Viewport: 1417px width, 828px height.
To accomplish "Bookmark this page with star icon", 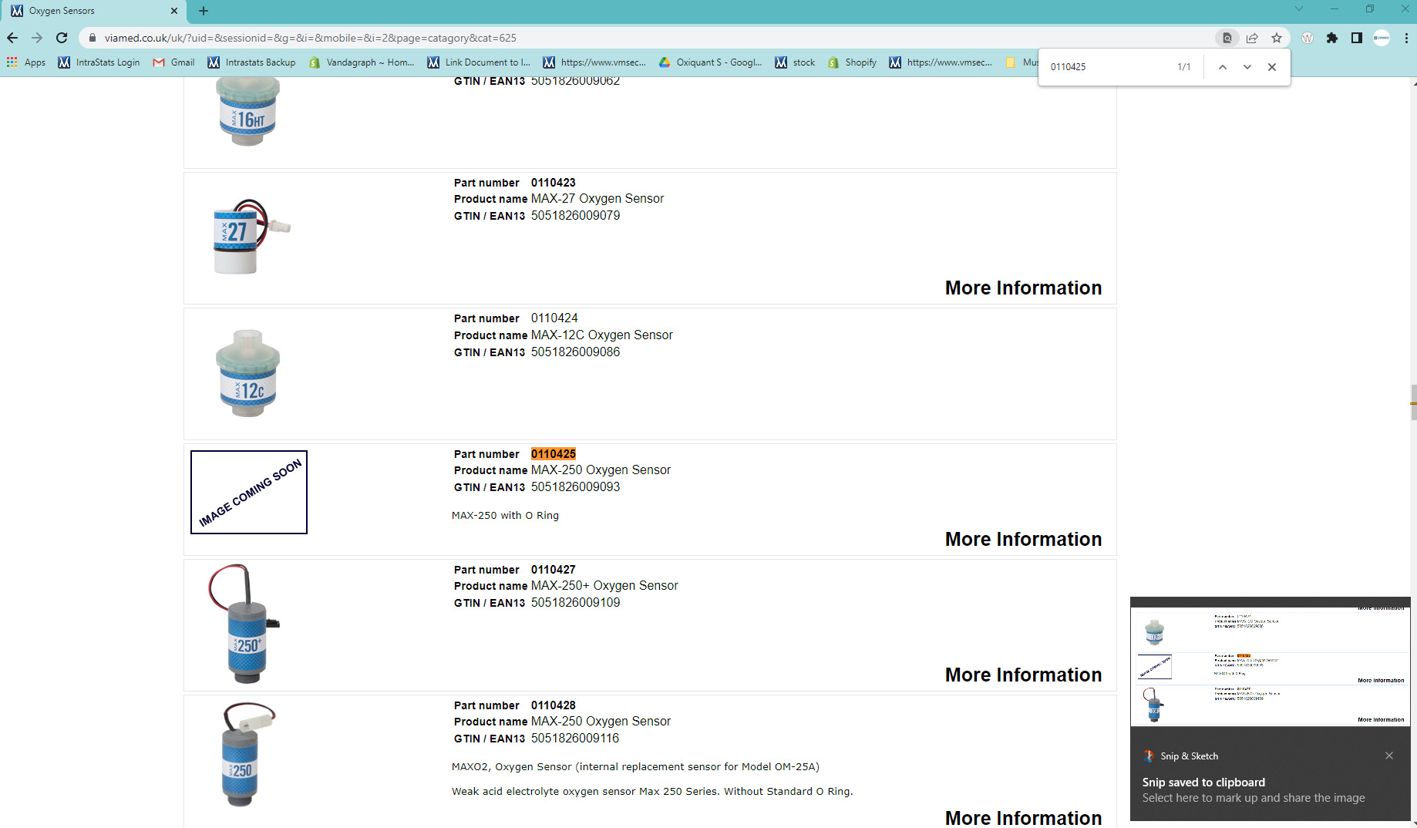I will click(1277, 38).
